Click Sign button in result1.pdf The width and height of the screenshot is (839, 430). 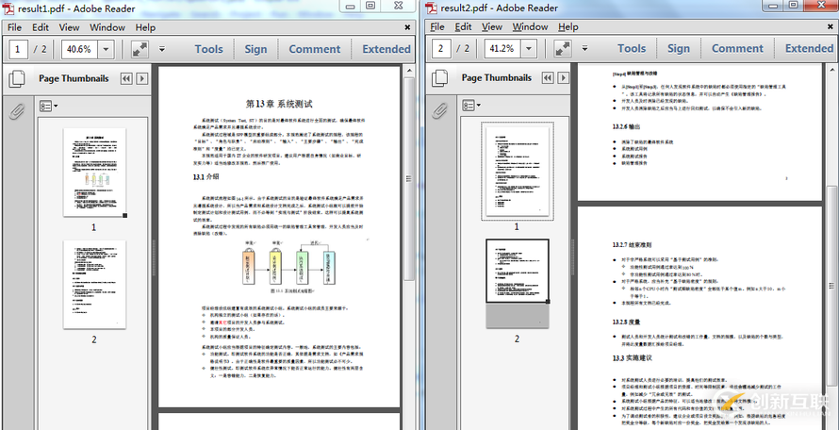tap(255, 49)
